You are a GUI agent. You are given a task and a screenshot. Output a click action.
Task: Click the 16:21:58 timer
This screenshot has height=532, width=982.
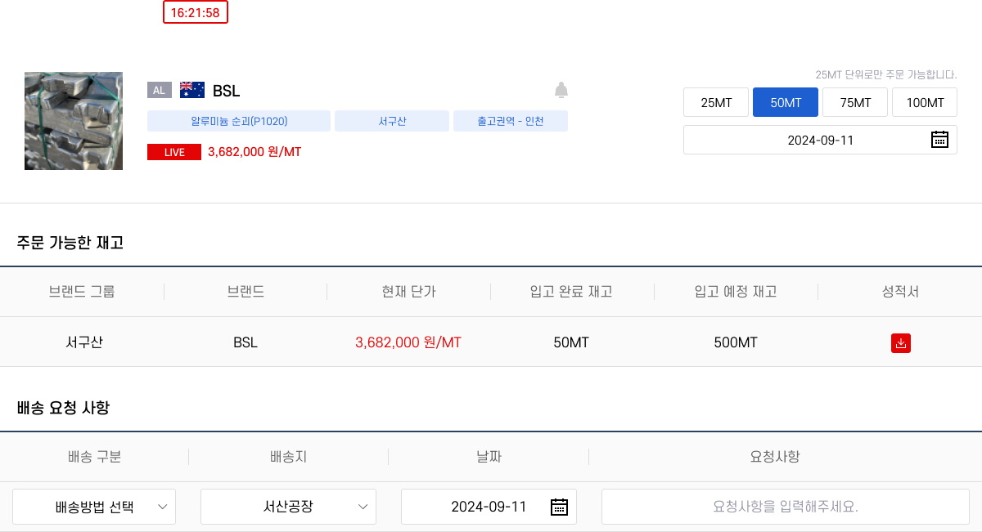pos(196,12)
